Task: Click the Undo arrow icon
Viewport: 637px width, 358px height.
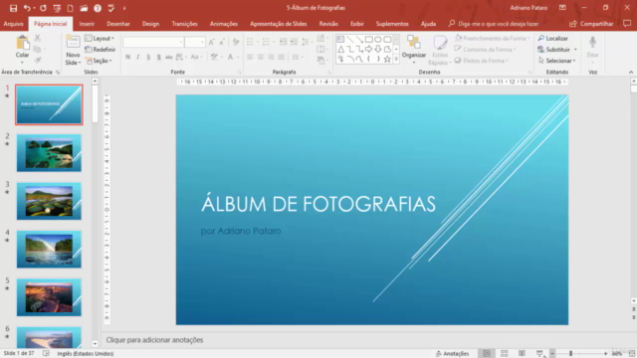Action: pos(27,8)
